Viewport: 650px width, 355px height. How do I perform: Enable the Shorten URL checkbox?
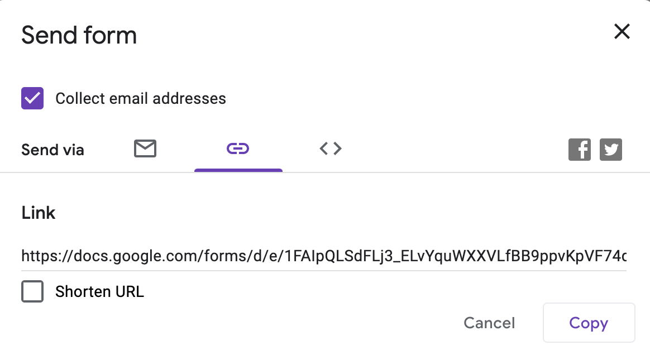(x=32, y=291)
